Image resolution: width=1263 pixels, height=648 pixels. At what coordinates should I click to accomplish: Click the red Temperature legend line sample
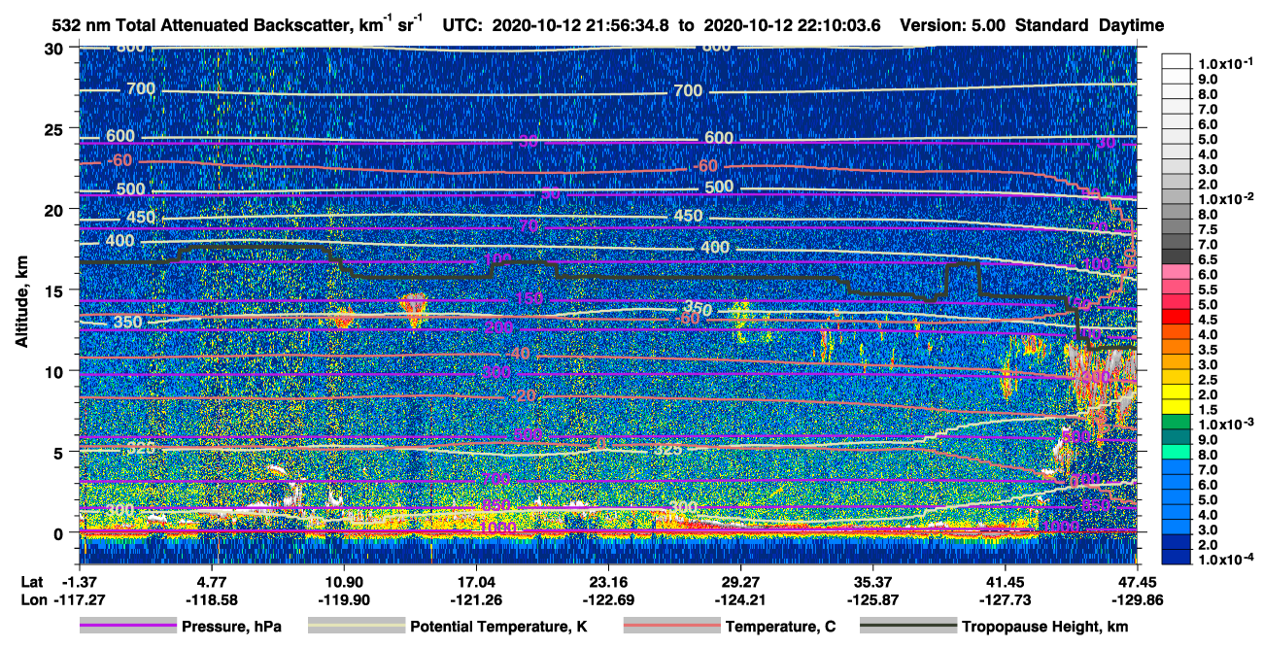tap(671, 627)
